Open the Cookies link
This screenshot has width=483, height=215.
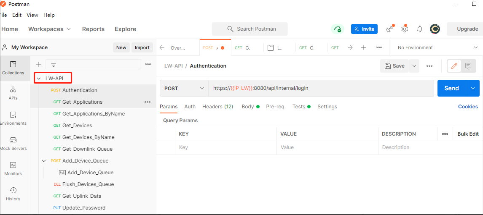[468, 107]
